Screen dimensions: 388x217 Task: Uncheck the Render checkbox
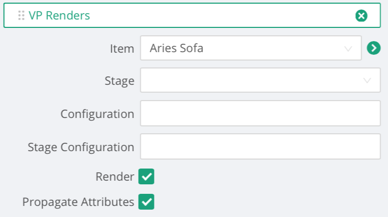(x=146, y=176)
